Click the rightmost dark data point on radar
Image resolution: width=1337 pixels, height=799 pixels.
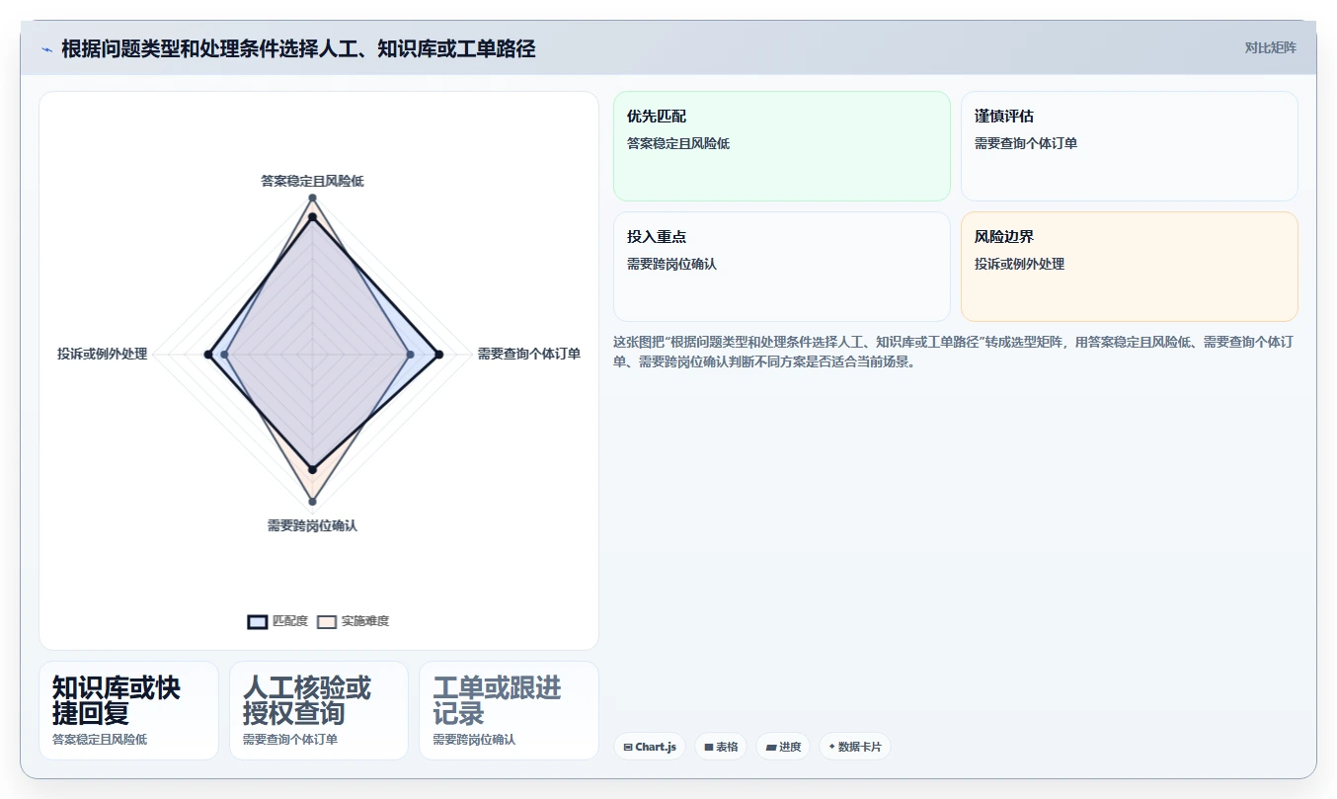(439, 354)
